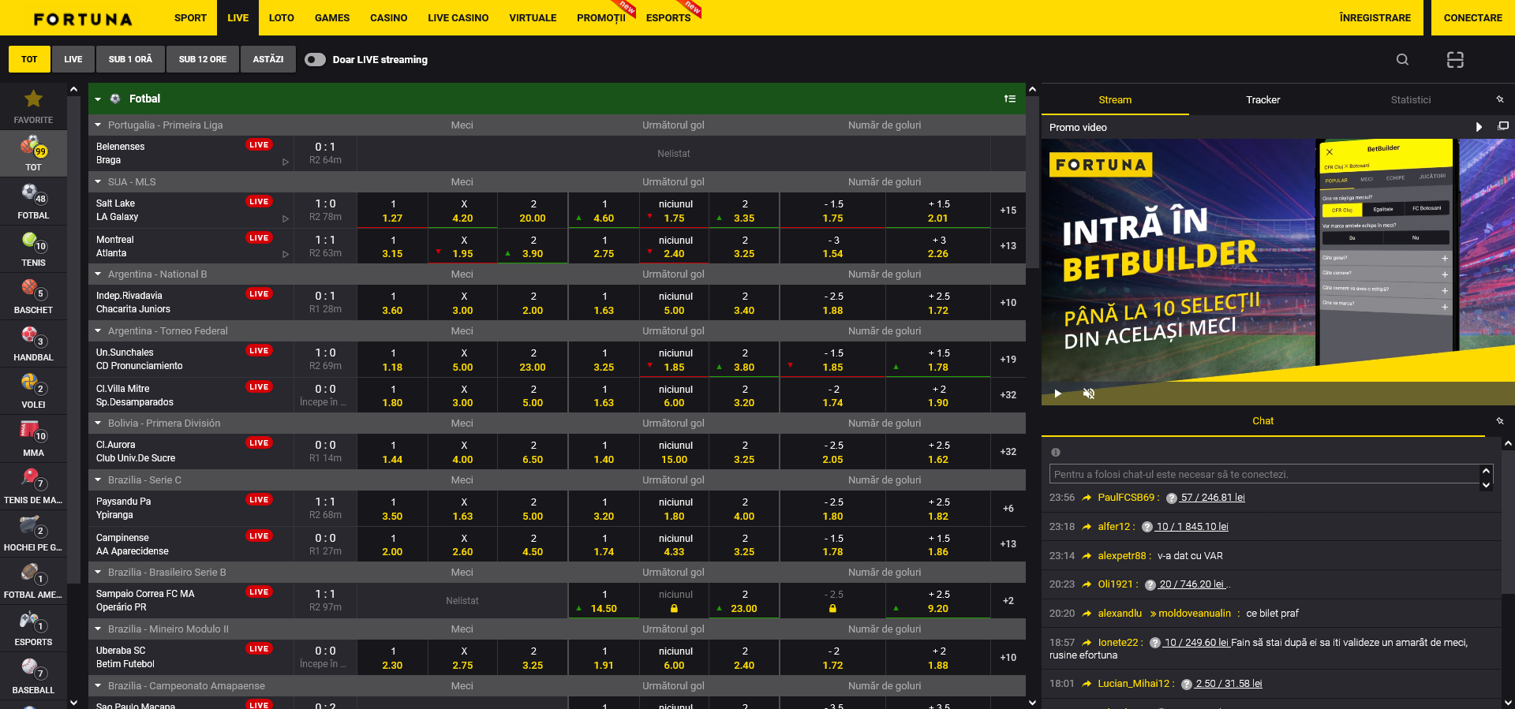The image size is (1515, 709).
Task: Open chat info icon
Action: coord(1056,453)
